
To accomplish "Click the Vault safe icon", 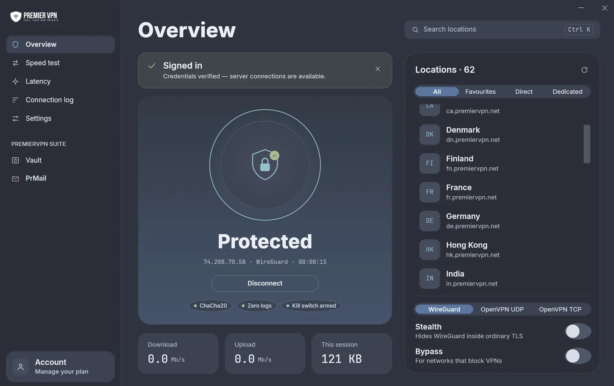I will (x=15, y=160).
